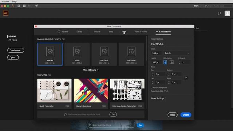
Task: Open the user profile avatar
Action: coord(227,13)
